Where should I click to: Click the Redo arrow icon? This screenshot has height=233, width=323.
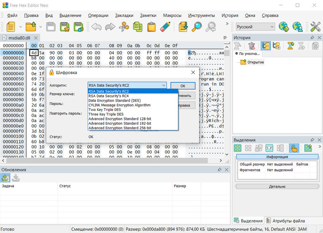tap(110, 27)
